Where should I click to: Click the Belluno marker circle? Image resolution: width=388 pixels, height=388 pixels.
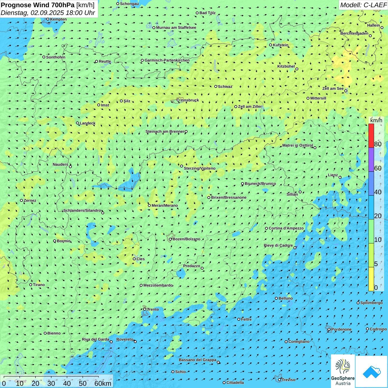[x=276, y=298]
